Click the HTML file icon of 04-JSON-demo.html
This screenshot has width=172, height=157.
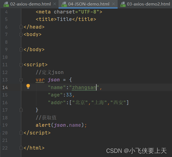click(64, 4)
